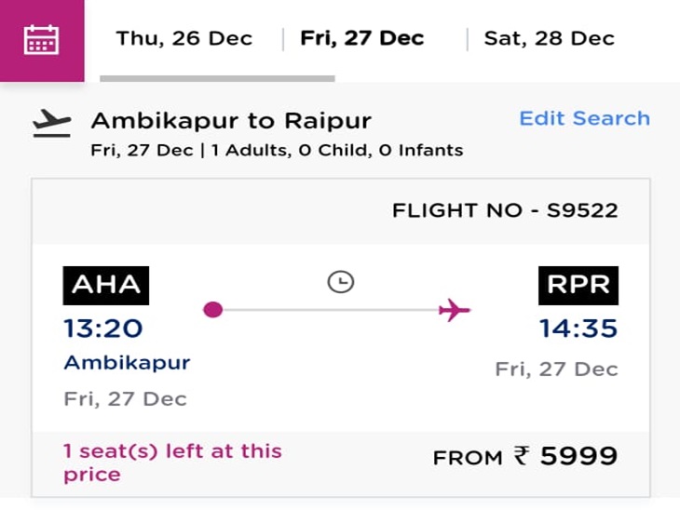
Task: Click the rupee symbol next to price
Action: [x=522, y=456]
